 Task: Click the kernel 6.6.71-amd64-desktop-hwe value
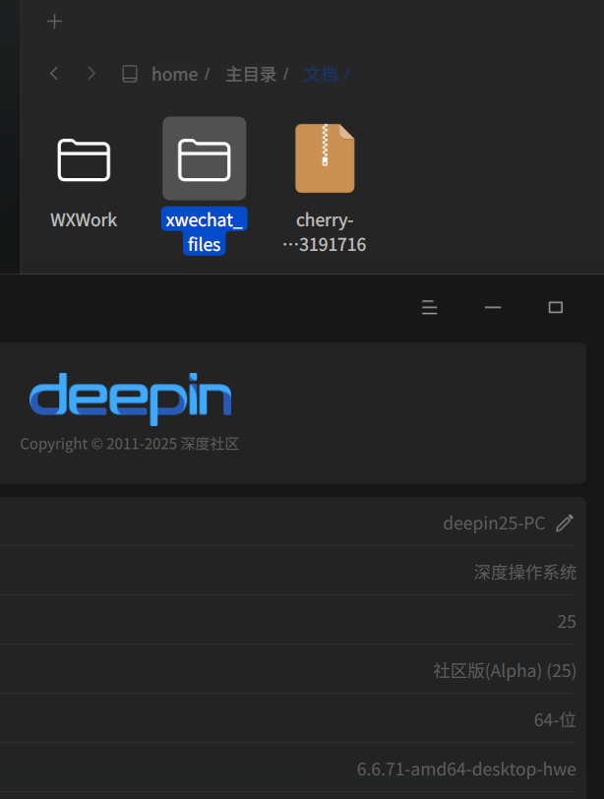[x=466, y=768]
